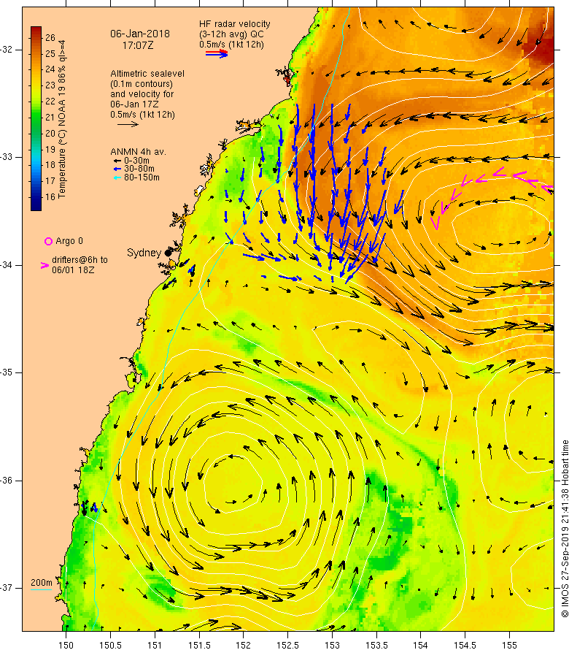Click the magenta drifters arrow symbol
Image resolution: width=569 pixels, height=650 pixels.
[44, 266]
